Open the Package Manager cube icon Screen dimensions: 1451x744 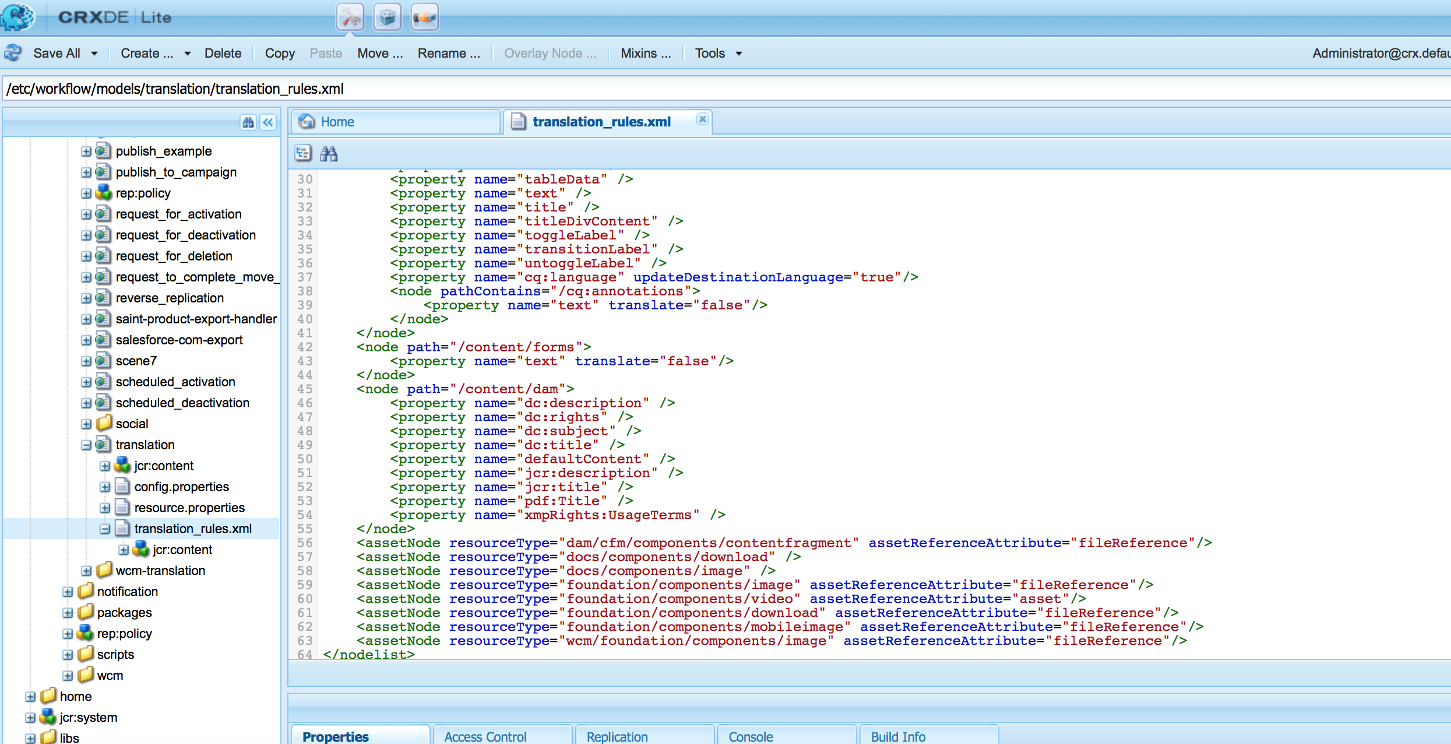point(388,17)
